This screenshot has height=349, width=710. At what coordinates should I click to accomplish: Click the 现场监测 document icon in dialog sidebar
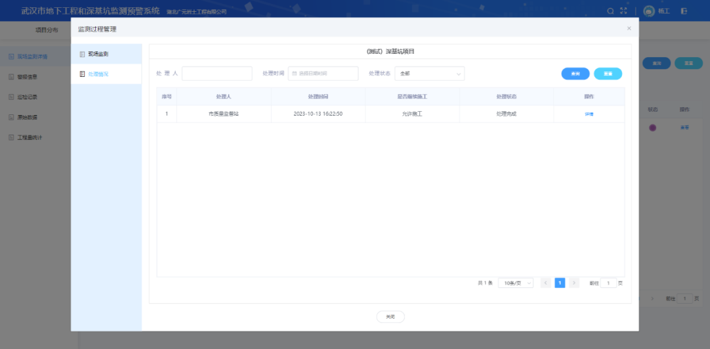82,54
